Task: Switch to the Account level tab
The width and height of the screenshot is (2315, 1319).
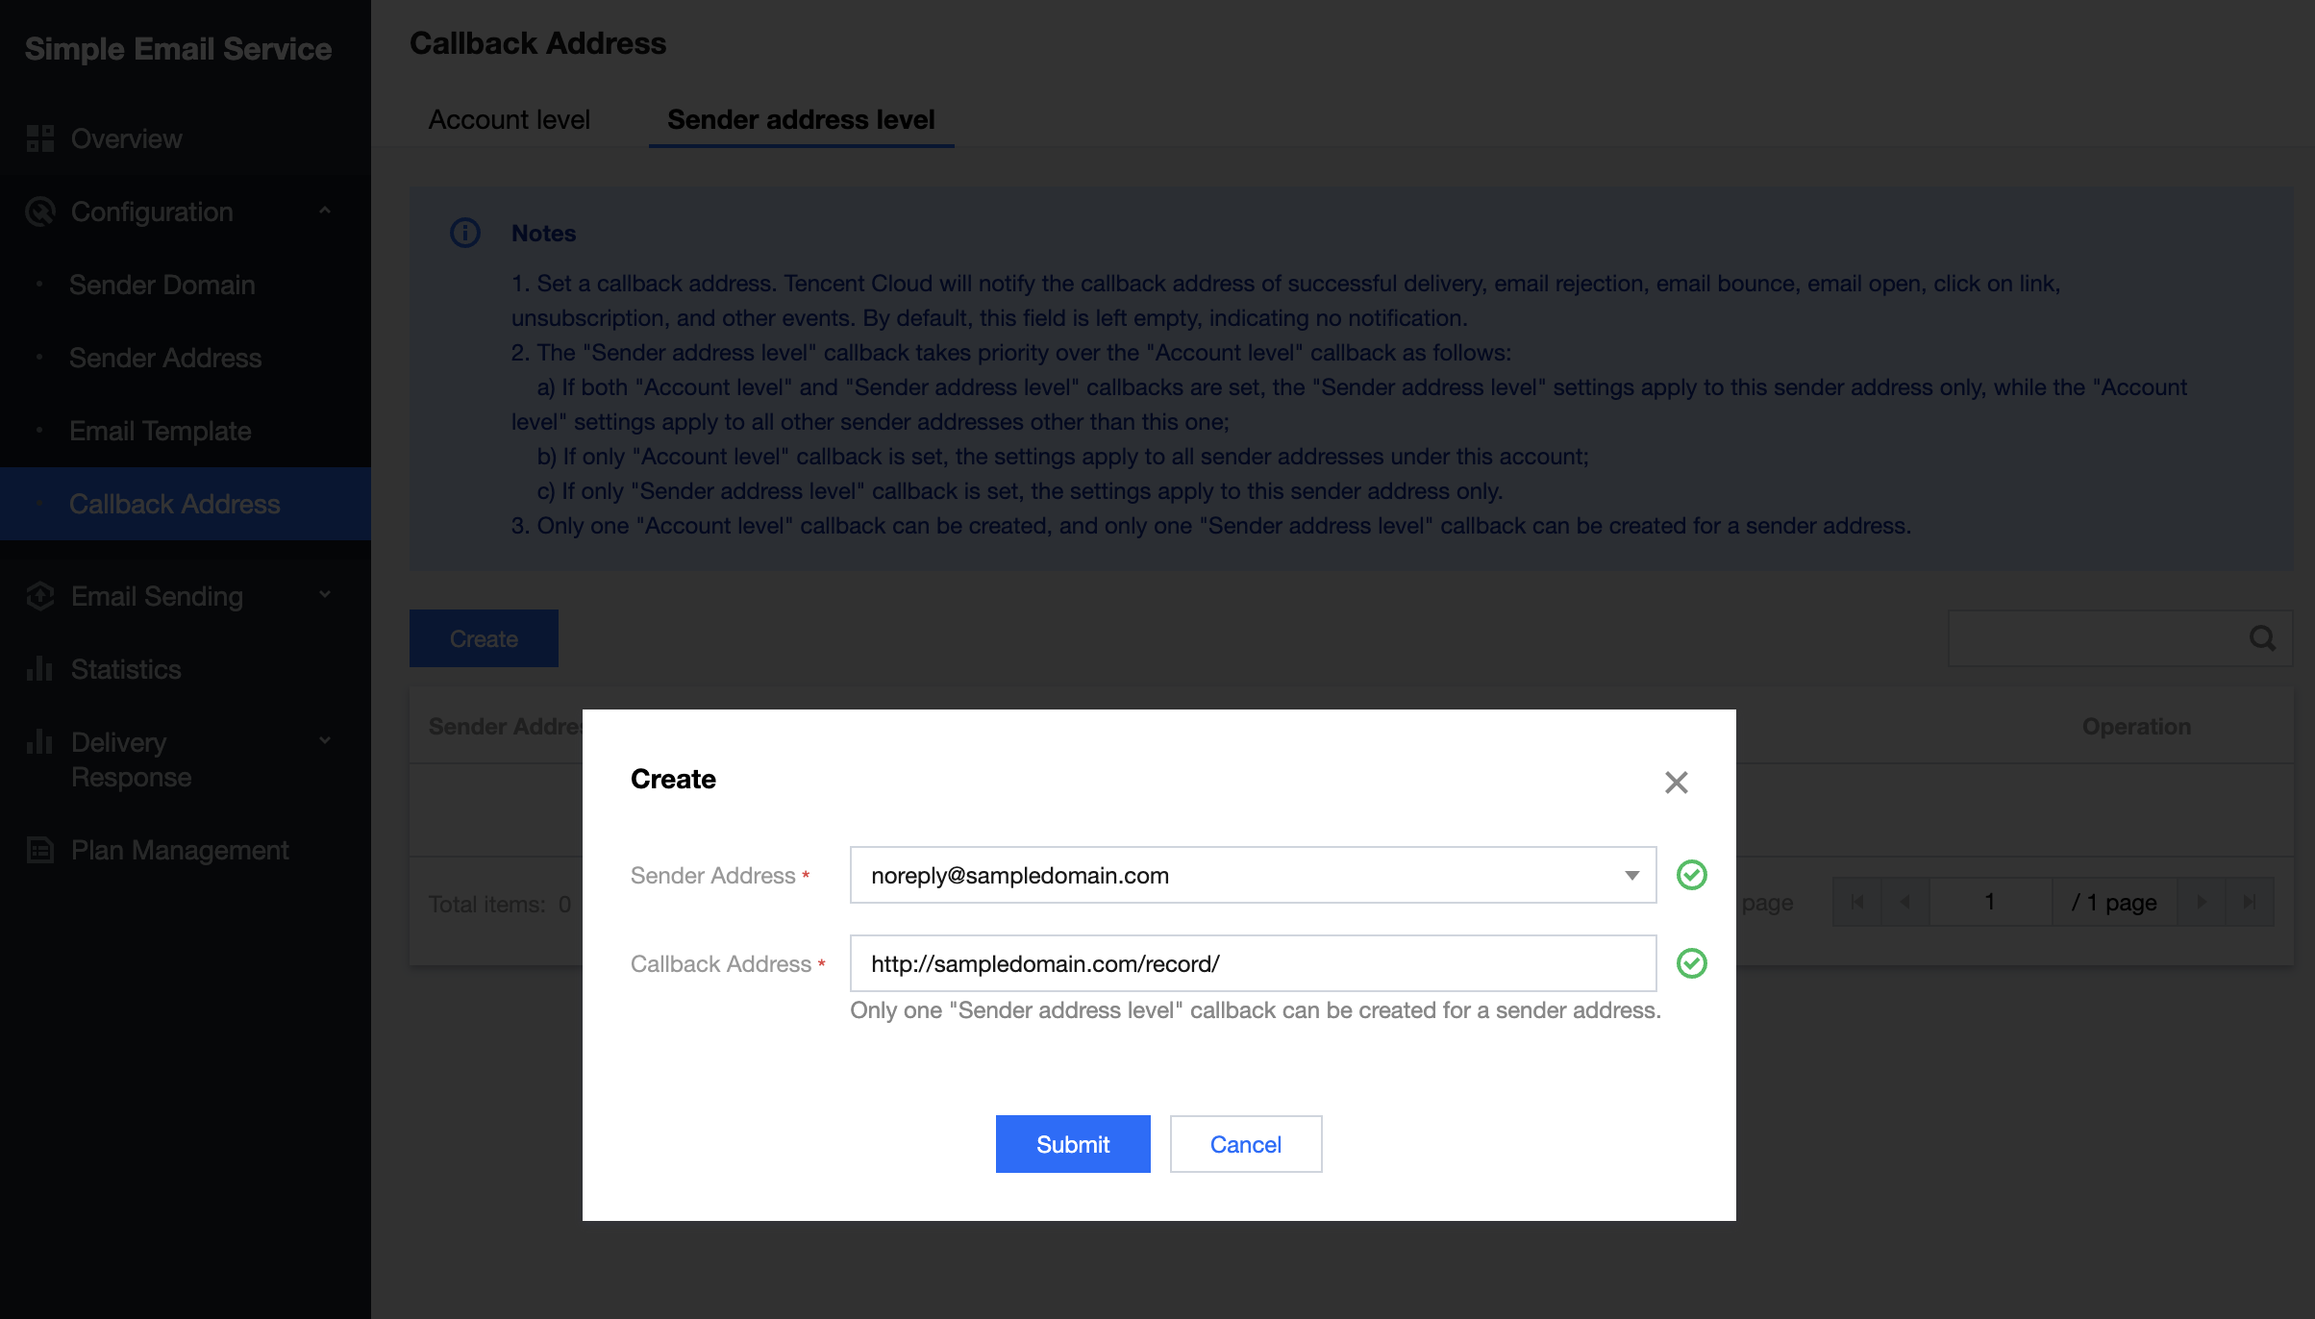Action: click(509, 119)
